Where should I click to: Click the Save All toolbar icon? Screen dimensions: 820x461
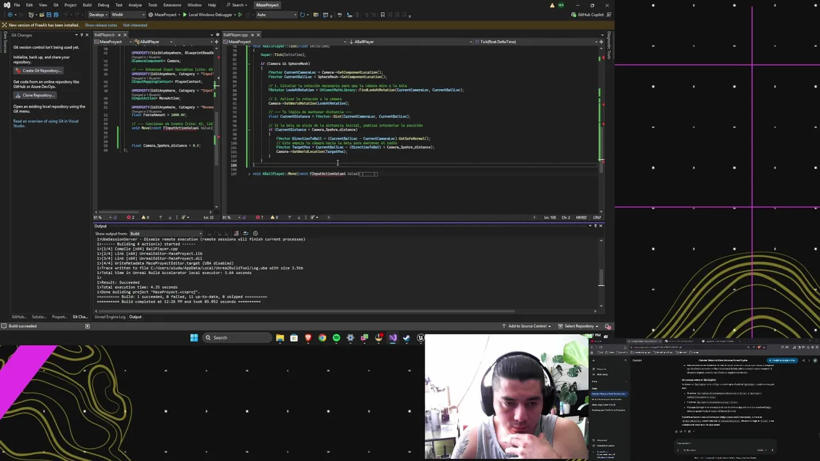click(56, 15)
